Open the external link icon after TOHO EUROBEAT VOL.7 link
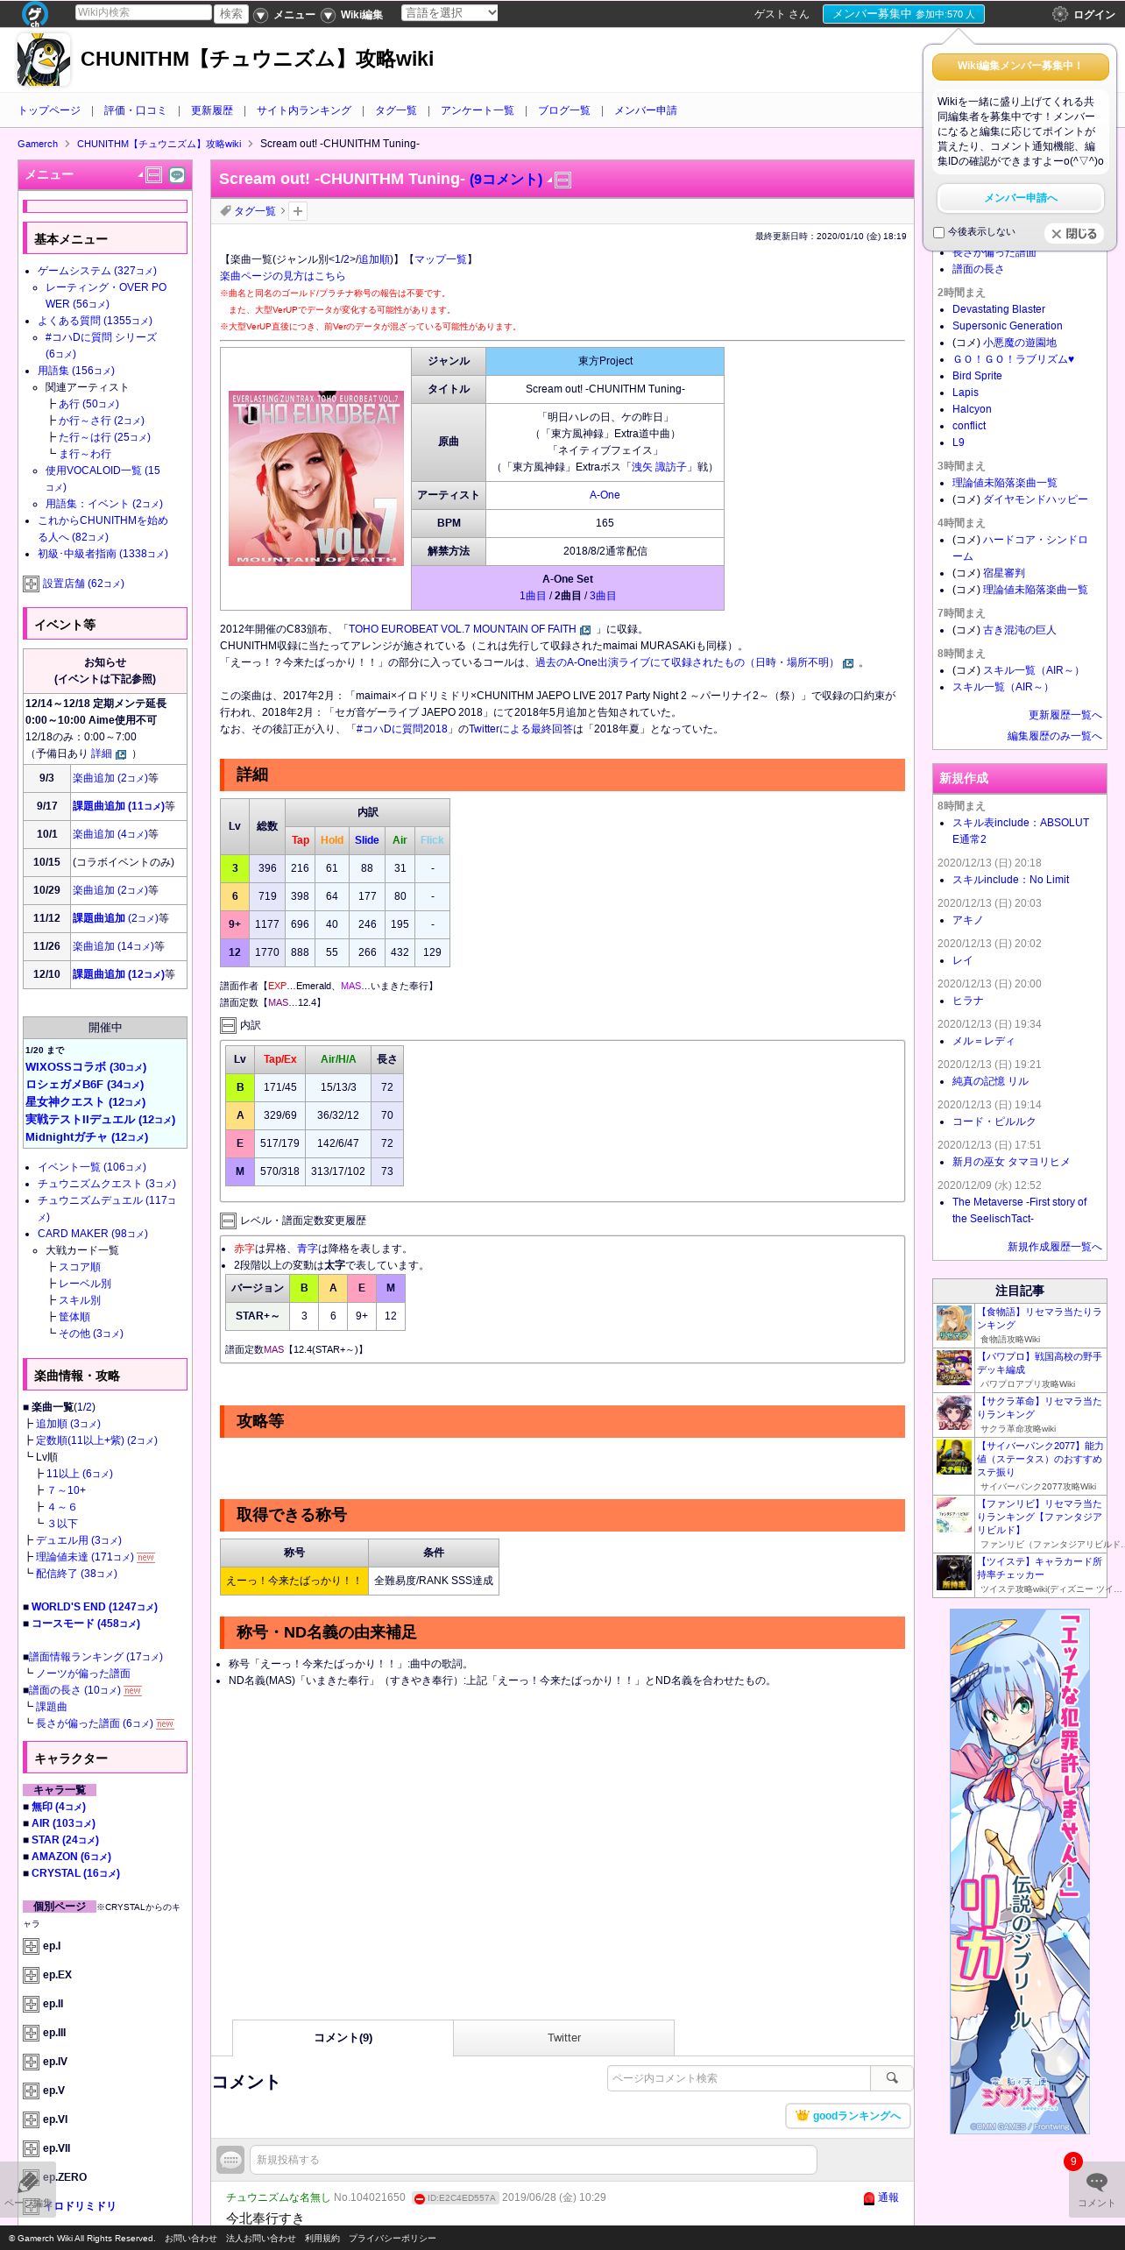This screenshot has height=2250, width=1125. 585,630
